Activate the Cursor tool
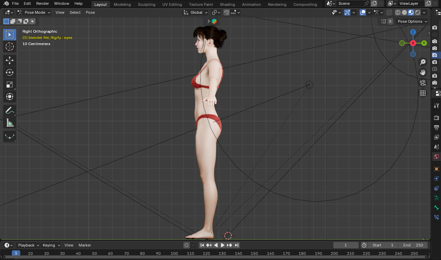This screenshot has height=260, width=441. 10,46
